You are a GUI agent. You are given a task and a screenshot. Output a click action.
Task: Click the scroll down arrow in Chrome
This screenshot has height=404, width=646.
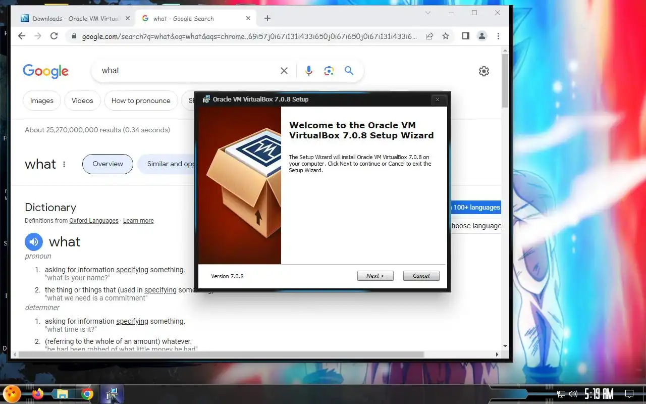click(x=505, y=346)
